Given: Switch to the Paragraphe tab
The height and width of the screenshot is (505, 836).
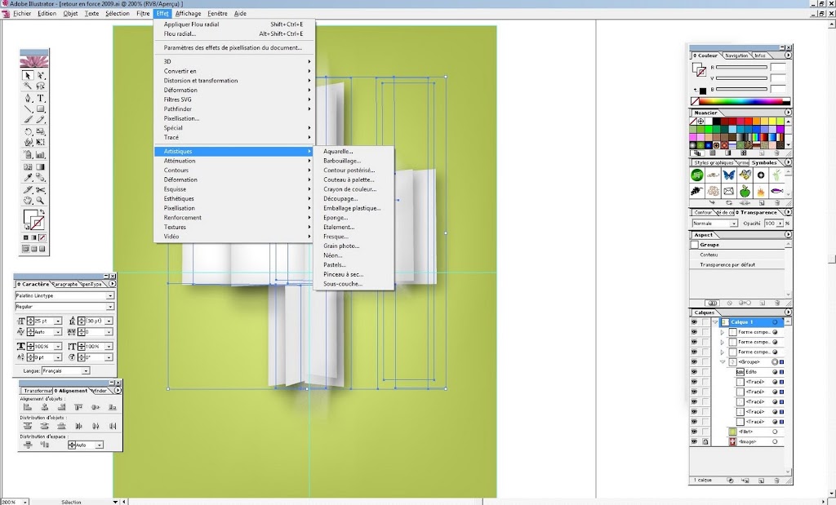Looking at the screenshot, I should 65,285.
